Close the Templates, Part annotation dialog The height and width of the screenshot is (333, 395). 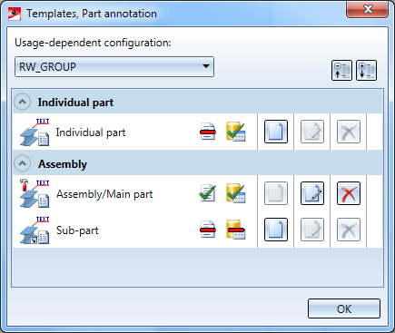coord(367,9)
